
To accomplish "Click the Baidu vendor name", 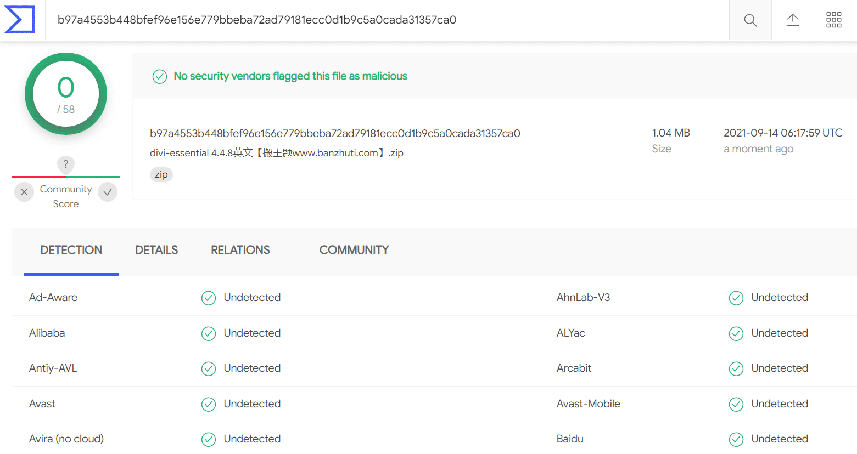I will click(570, 439).
